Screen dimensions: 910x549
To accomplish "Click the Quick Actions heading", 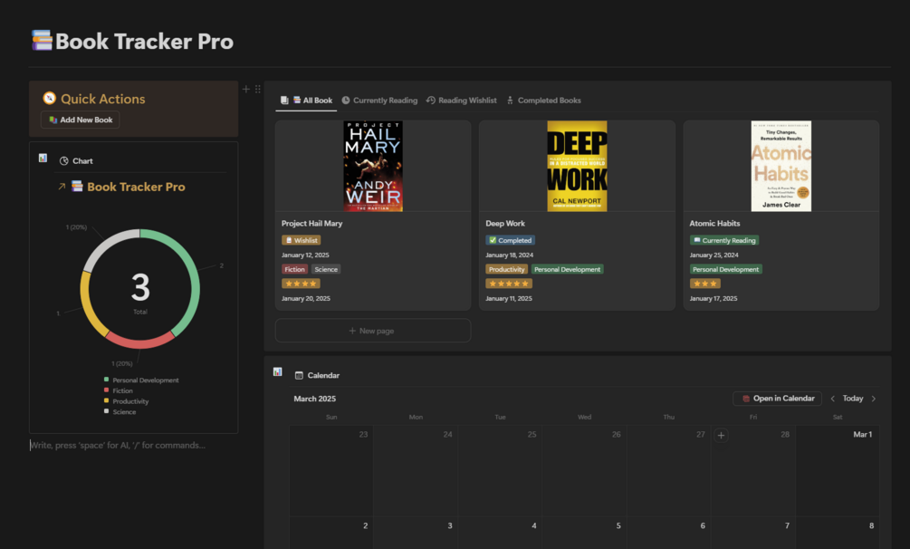I will pos(102,99).
